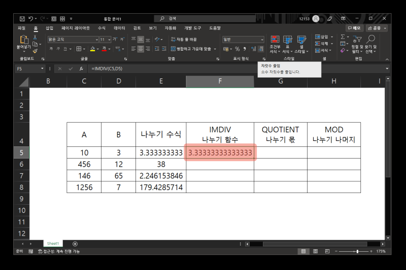406x270 pixels.
Task: Open Format as Table (표 서식)
Action: [x=287, y=45]
